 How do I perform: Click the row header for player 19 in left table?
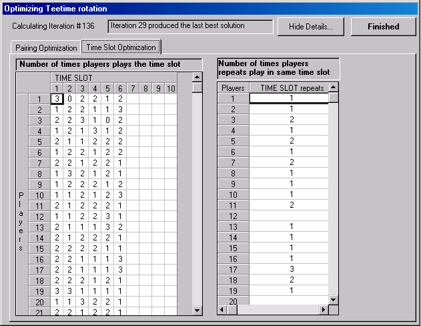(x=39, y=291)
